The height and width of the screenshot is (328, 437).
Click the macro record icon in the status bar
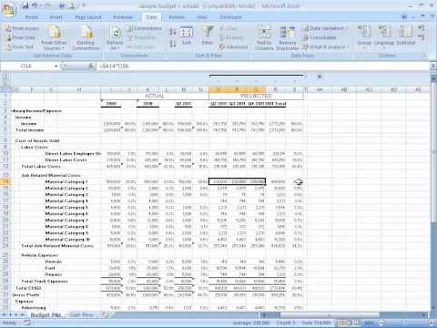[x=26, y=323]
